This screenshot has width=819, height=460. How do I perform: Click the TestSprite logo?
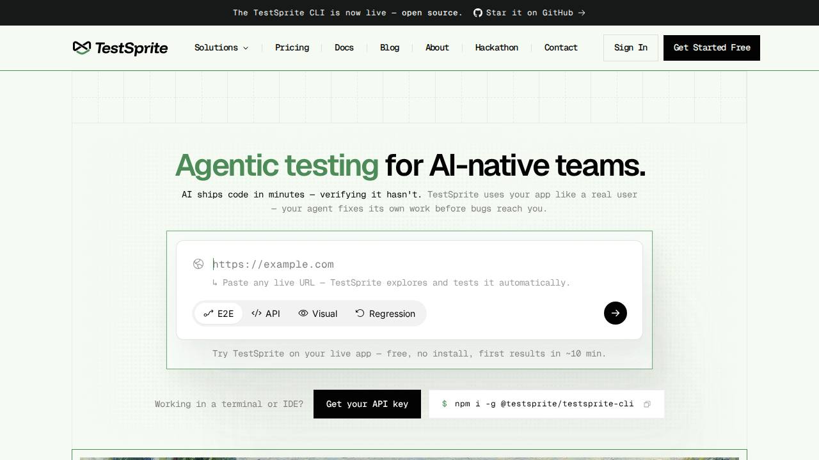[x=120, y=48]
